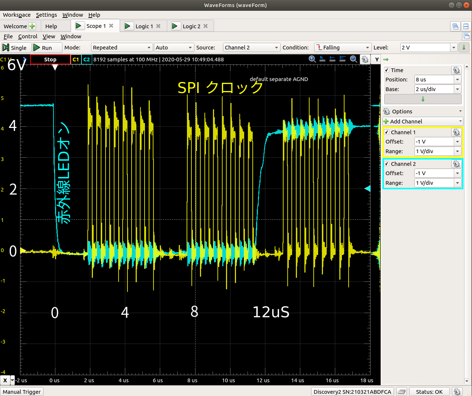Viewport: 472px width, 396px height.
Task: Expand the Source dropdown showing Channel 2
Action: (x=251, y=48)
